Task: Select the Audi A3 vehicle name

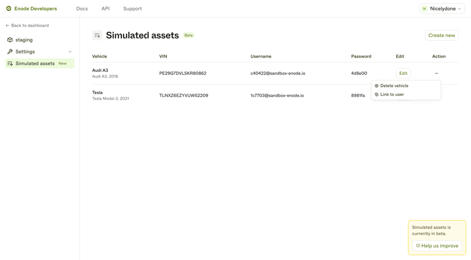Action: coord(100,70)
